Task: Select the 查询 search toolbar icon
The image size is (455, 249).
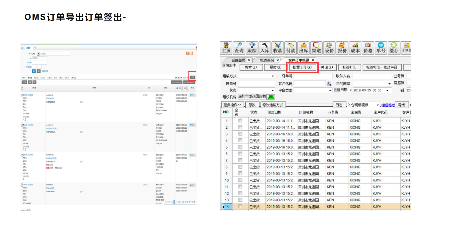Action: [x=239, y=48]
